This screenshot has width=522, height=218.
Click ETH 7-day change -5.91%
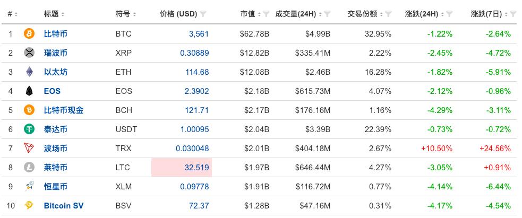[498, 72]
